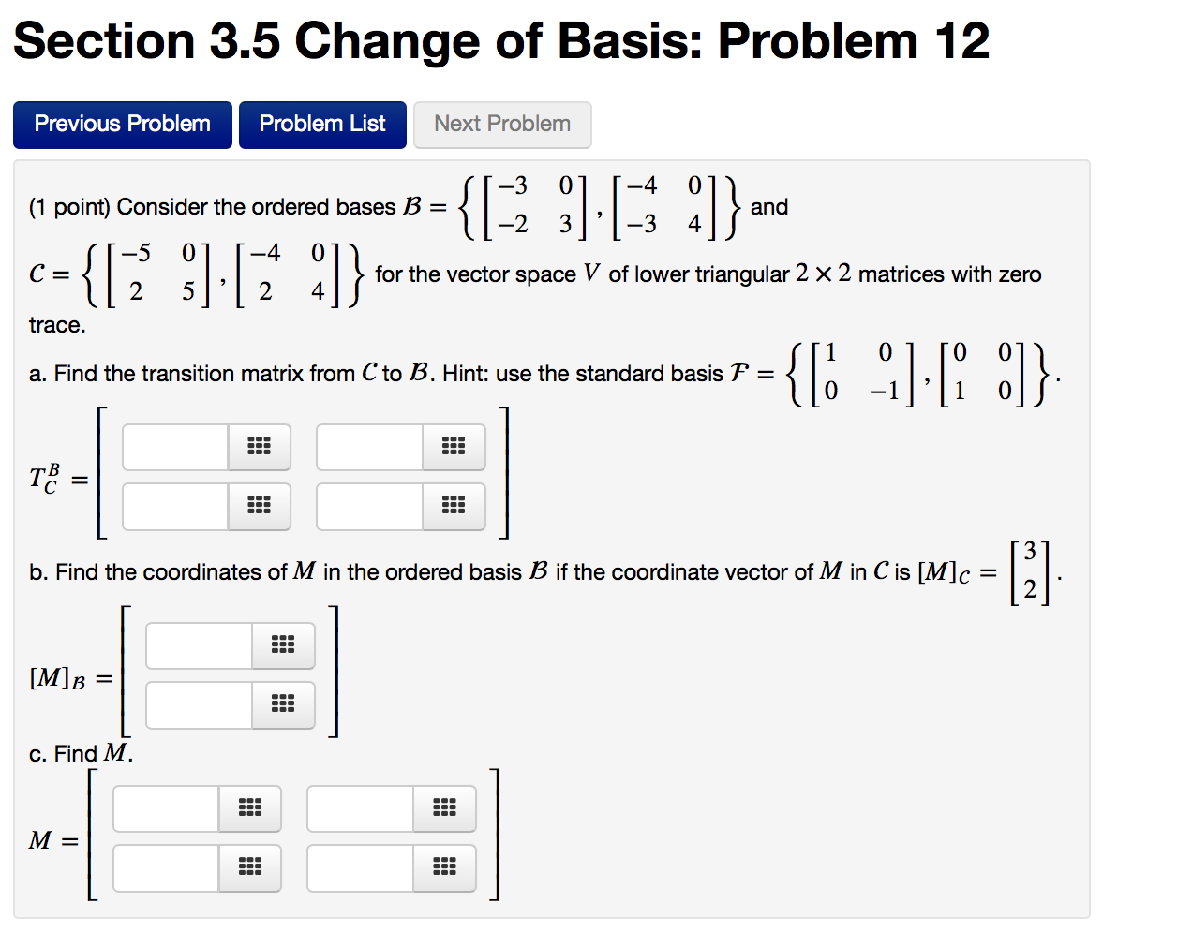Viewport: 1192px width, 933px height.
Task: Open equation editor for M top-left entry
Action: click(250, 808)
